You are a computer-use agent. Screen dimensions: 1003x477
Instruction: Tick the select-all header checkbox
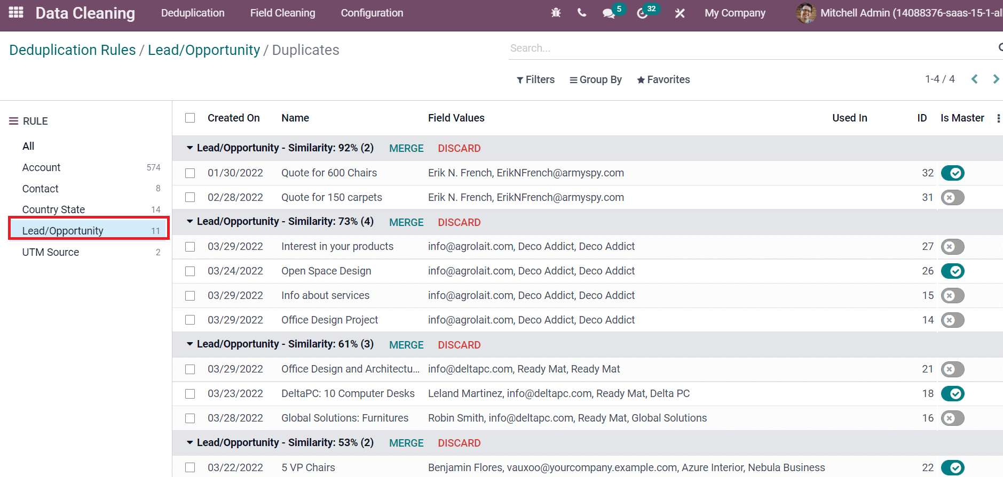click(x=190, y=118)
